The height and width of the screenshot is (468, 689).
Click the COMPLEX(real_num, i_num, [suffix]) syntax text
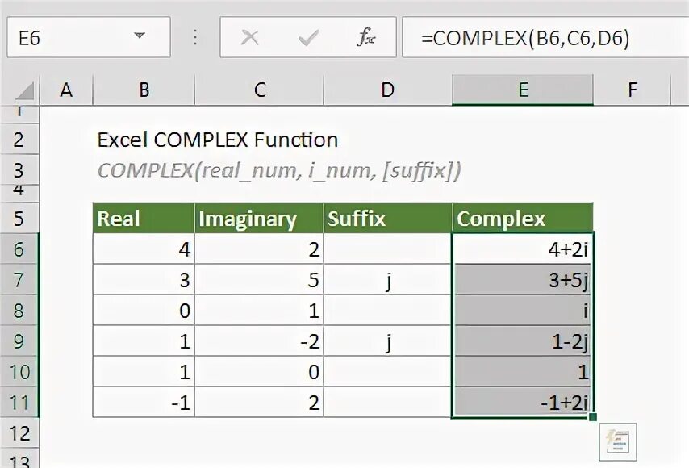click(279, 171)
